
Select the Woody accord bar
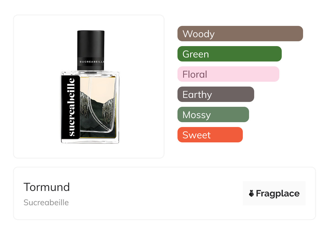(x=240, y=34)
